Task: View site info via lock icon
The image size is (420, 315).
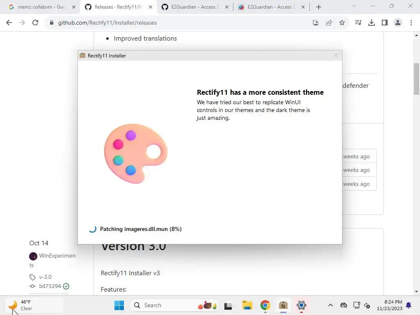Action: click(52, 23)
